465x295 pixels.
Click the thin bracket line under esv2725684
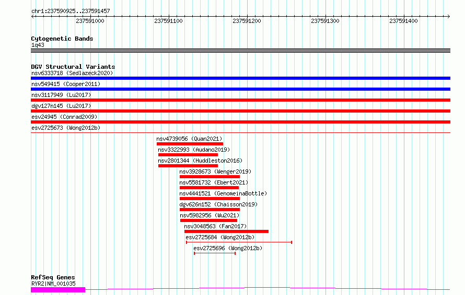click(x=239, y=242)
